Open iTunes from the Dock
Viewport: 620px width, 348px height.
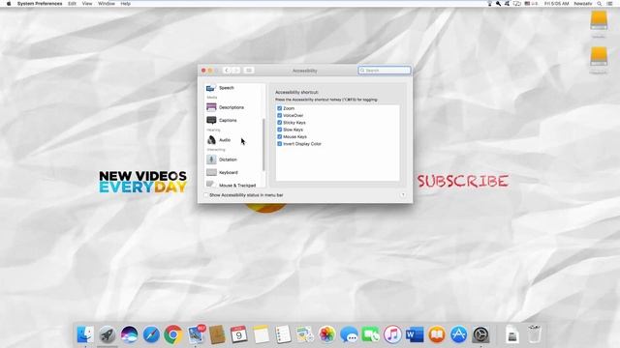392,334
